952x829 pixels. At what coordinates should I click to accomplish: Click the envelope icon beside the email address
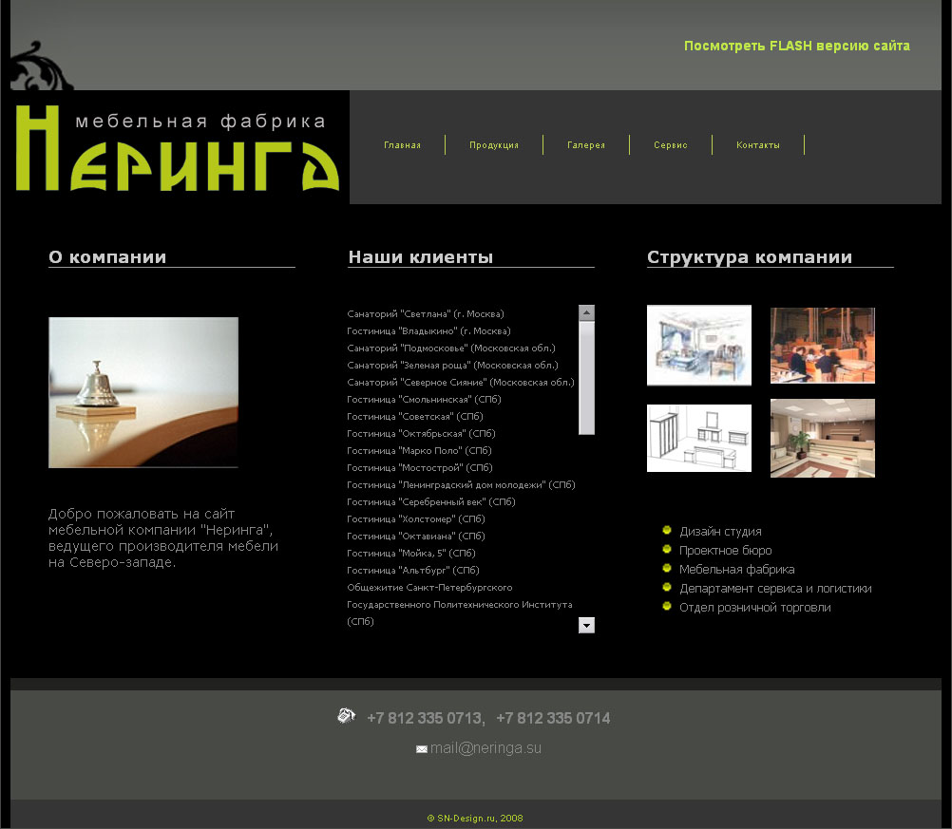(x=422, y=748)
